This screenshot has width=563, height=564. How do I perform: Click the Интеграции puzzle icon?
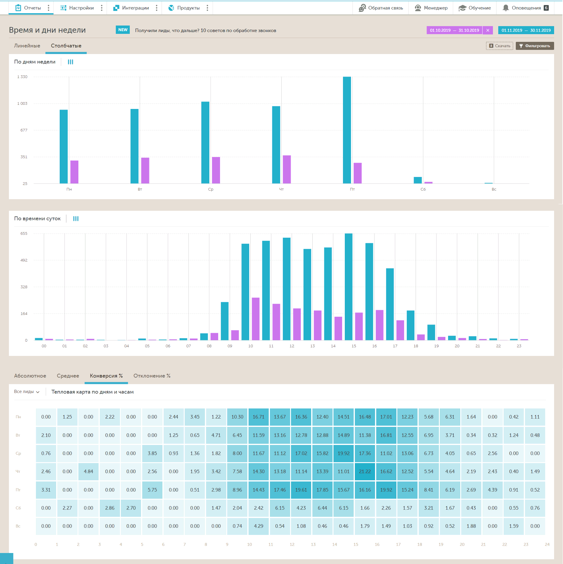click(116, 8)
